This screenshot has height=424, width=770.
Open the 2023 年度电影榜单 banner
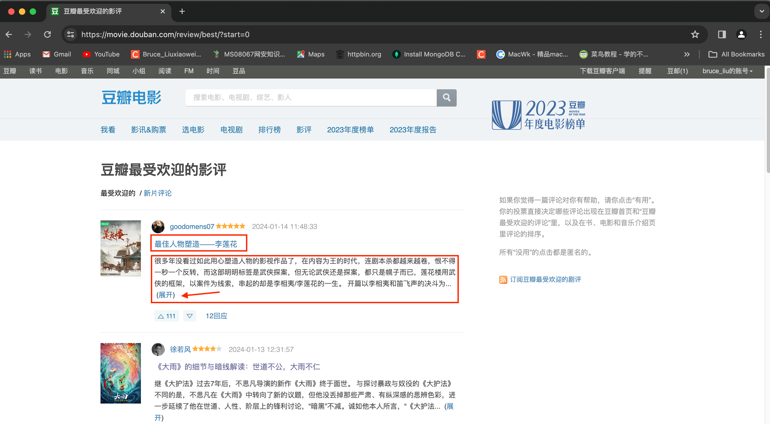coord(539,115)
